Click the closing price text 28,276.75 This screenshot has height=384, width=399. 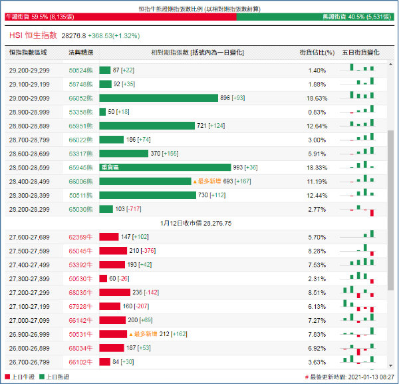(x=217, y=224)
